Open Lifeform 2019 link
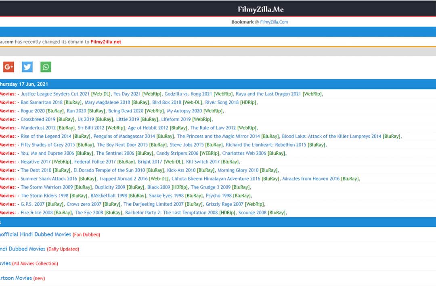Viewport: 436px width, 290px height. (176, 119)
